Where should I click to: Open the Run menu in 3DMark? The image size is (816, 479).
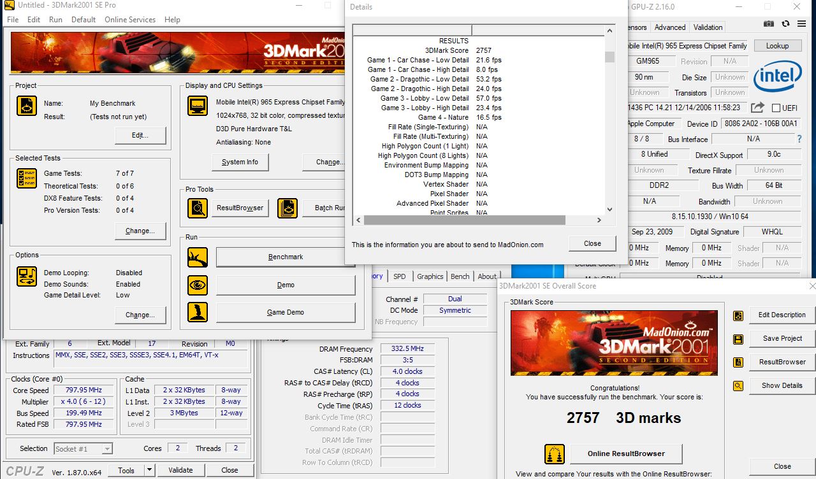coord(55,20)
